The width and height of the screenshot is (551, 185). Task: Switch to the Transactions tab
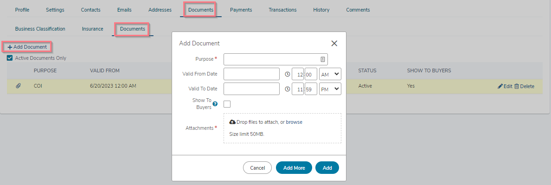tap(282, 10)
